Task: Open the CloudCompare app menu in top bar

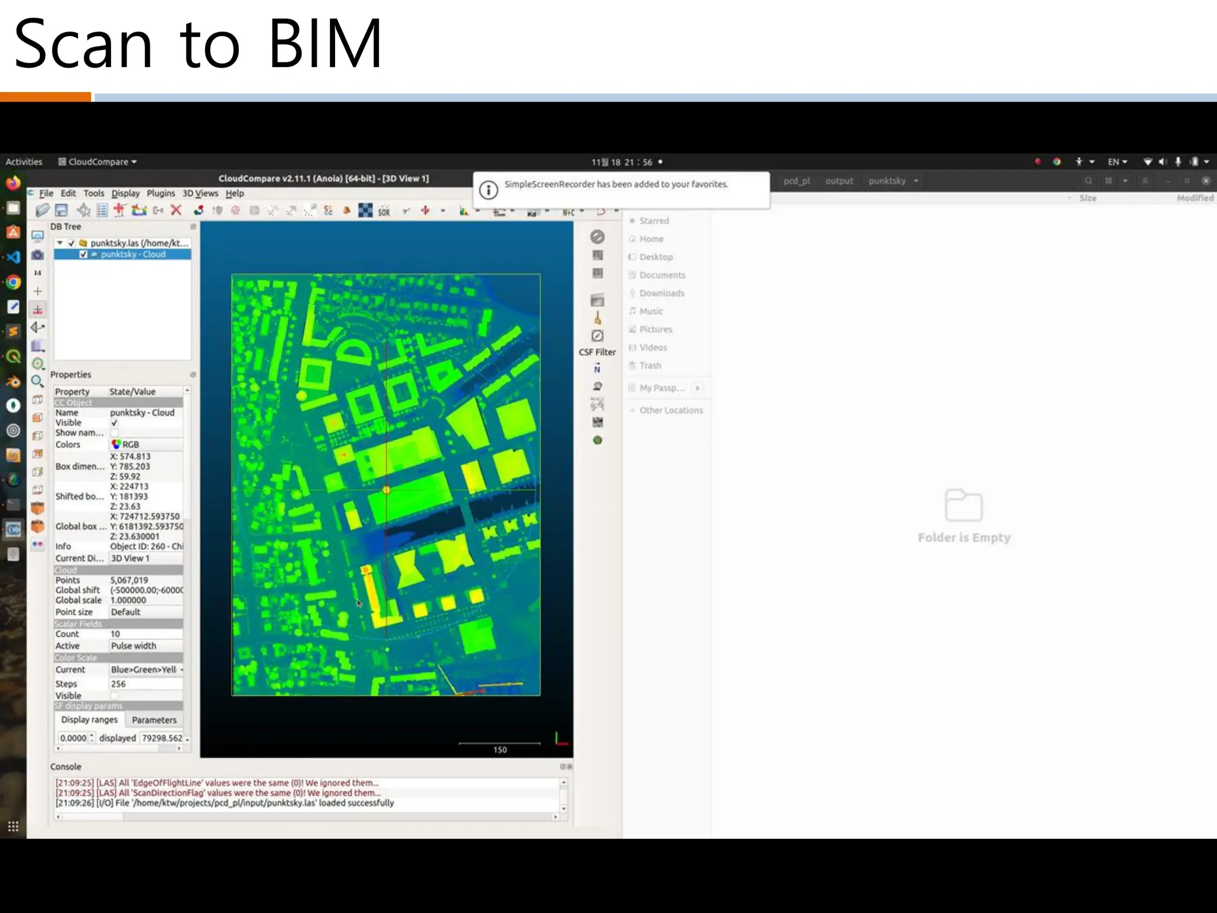Action: pyautogui.click(x=97, y=162)
